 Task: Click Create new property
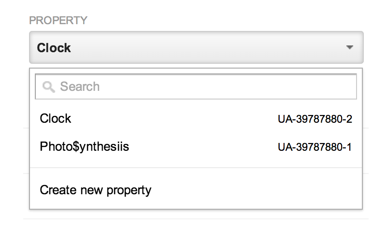tap(95, 190)
